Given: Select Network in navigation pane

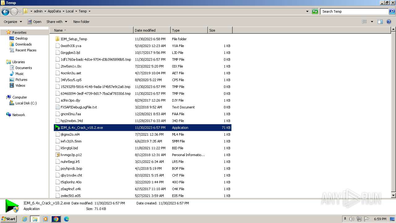Looking at the screenshot, I should (19, 115).
